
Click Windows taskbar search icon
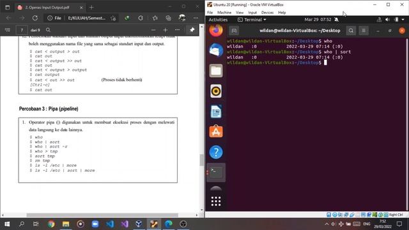pyautogui.click(x=22, y=224)
